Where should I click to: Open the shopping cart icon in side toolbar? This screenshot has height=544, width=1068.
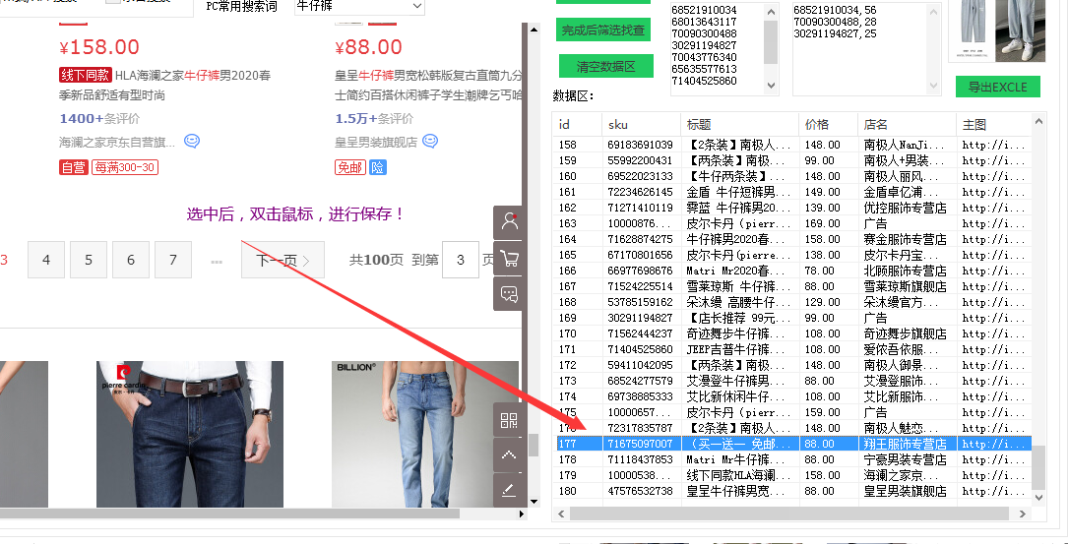click(x=509, y=258)
